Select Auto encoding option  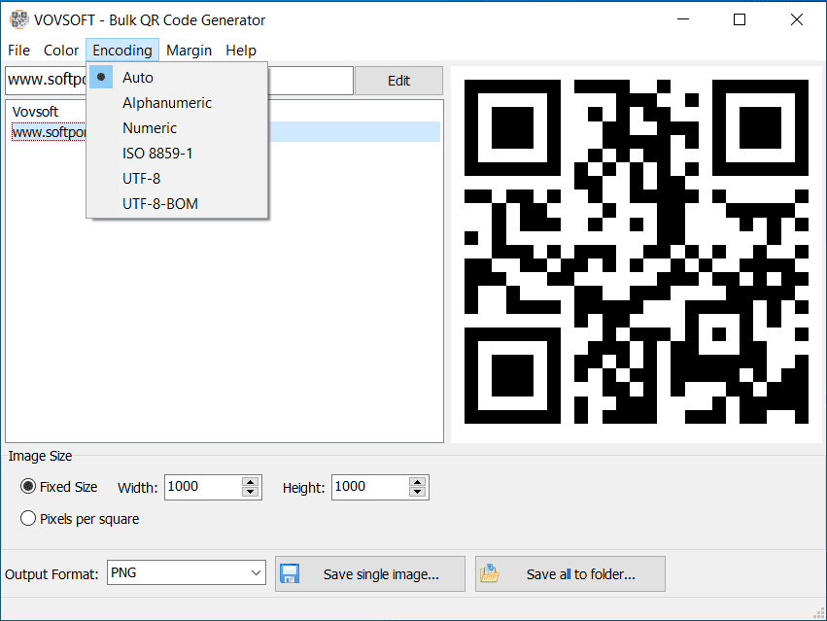[177, 78]
